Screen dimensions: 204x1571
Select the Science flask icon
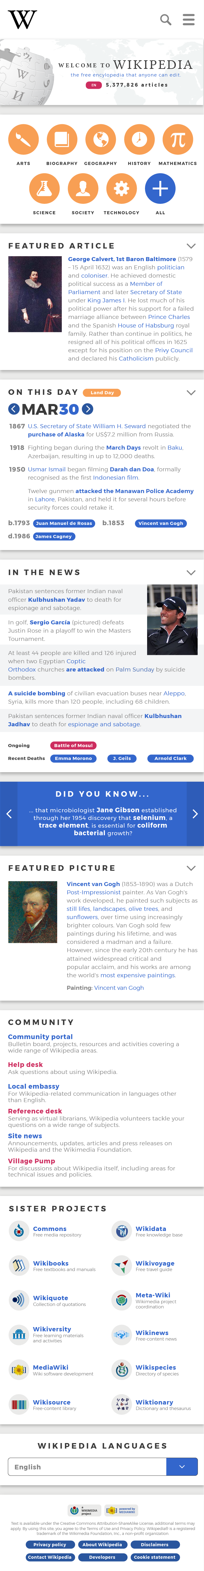(44, 189)
